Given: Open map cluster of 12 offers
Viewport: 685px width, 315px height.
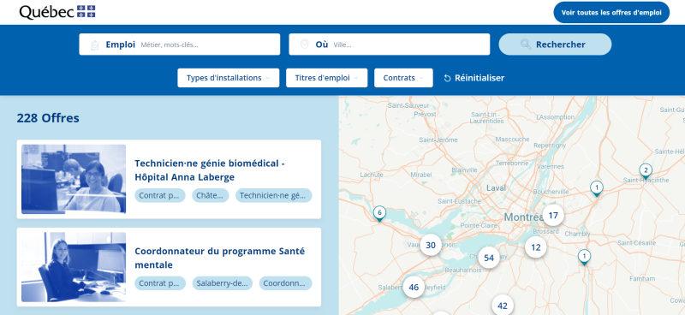Looking at the screenshot, I should point(536,247).
